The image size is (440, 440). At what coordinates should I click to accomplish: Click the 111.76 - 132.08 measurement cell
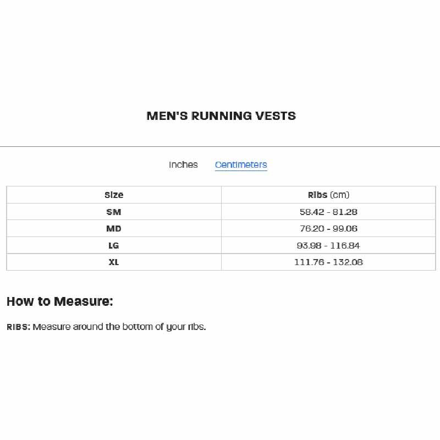pyautogui.click(x=328, y=262)
